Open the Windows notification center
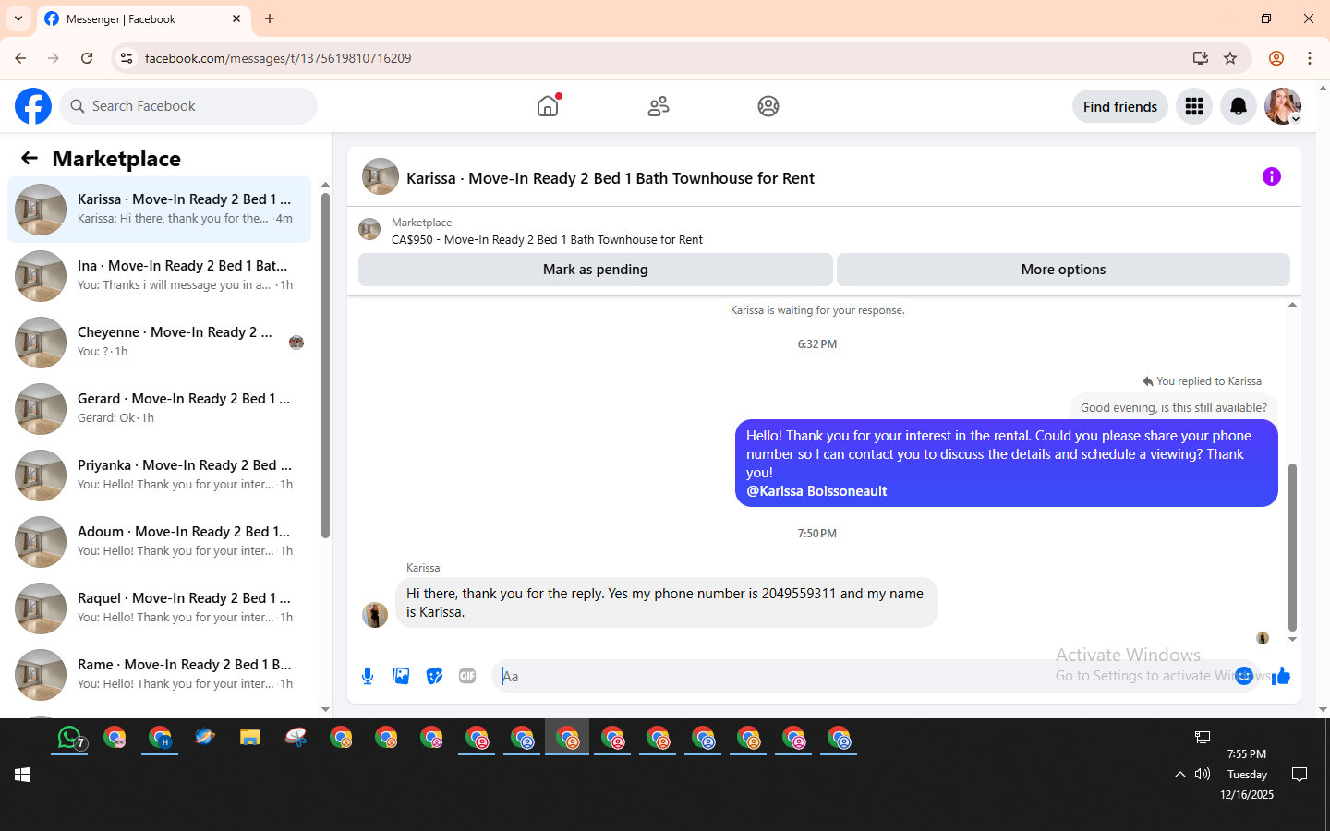Viewport: 1330px width, 831px height. 1300,775
